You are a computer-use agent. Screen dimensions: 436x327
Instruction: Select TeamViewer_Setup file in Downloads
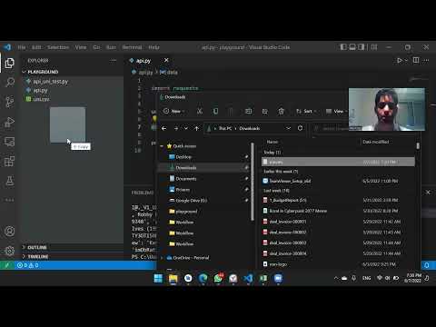pyautogui.click(x=290, y=181)
